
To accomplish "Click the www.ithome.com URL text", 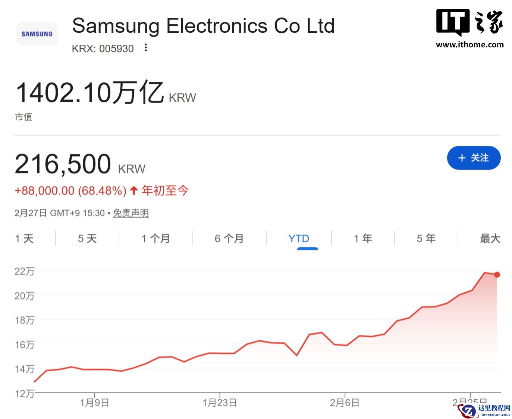I will point(469,45).
